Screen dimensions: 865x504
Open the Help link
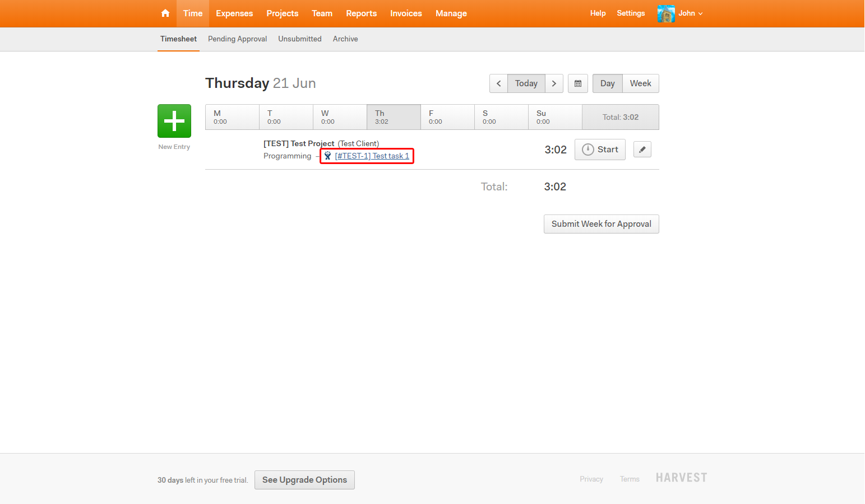(x=598, y=13)
